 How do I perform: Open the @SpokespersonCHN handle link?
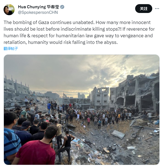(38, 12)
